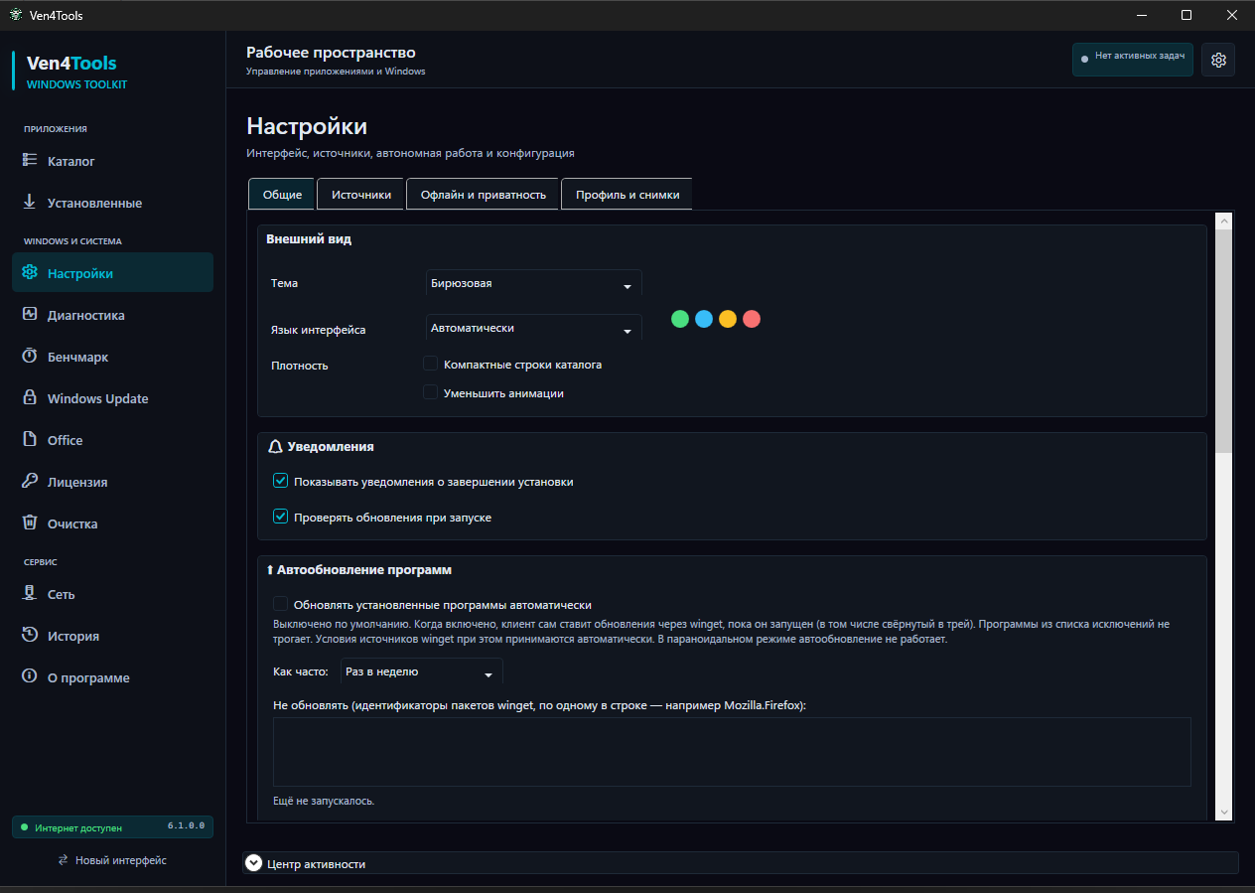
Task: Select the Настройки gear icon in sidebar
Action: pyautogui.click(x=30, y=273)
